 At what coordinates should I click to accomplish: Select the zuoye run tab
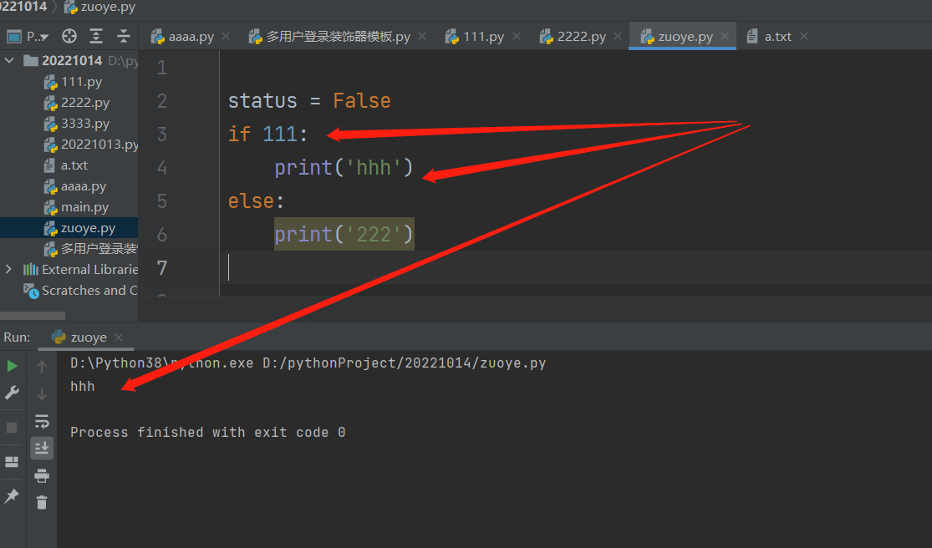[88, 337]
